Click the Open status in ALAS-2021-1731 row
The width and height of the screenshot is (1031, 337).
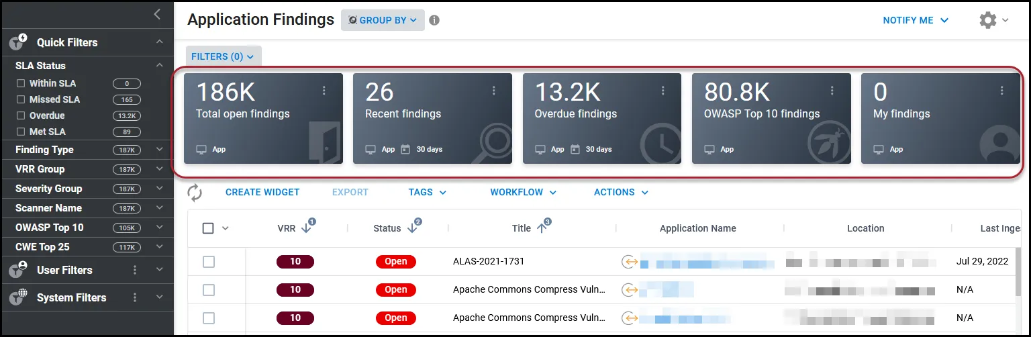(x=396, y=262)
